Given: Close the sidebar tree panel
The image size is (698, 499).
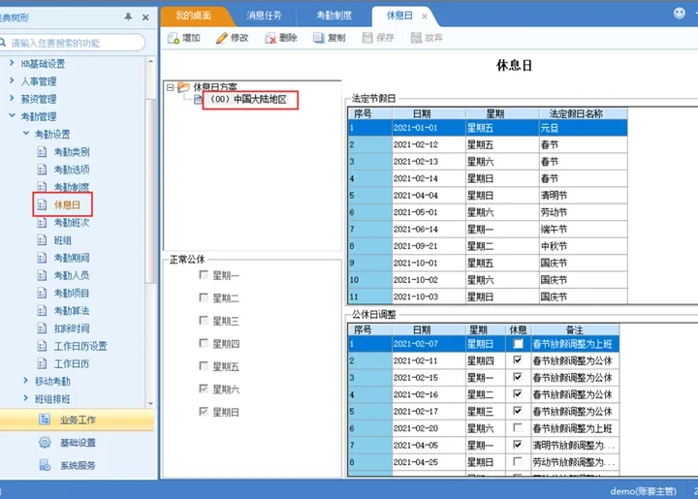Looking at the screenshot, I should (x=145, y=17).
